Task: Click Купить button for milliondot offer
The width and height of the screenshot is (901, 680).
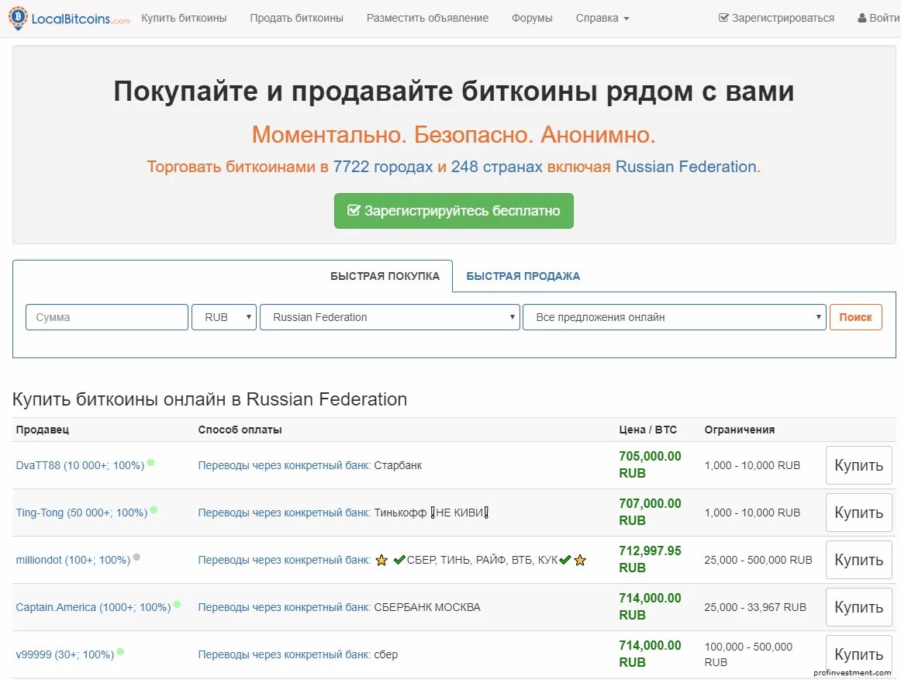Action: click(858, 559)
